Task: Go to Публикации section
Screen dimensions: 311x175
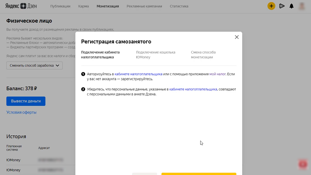Action: click(x=60, y=6)
